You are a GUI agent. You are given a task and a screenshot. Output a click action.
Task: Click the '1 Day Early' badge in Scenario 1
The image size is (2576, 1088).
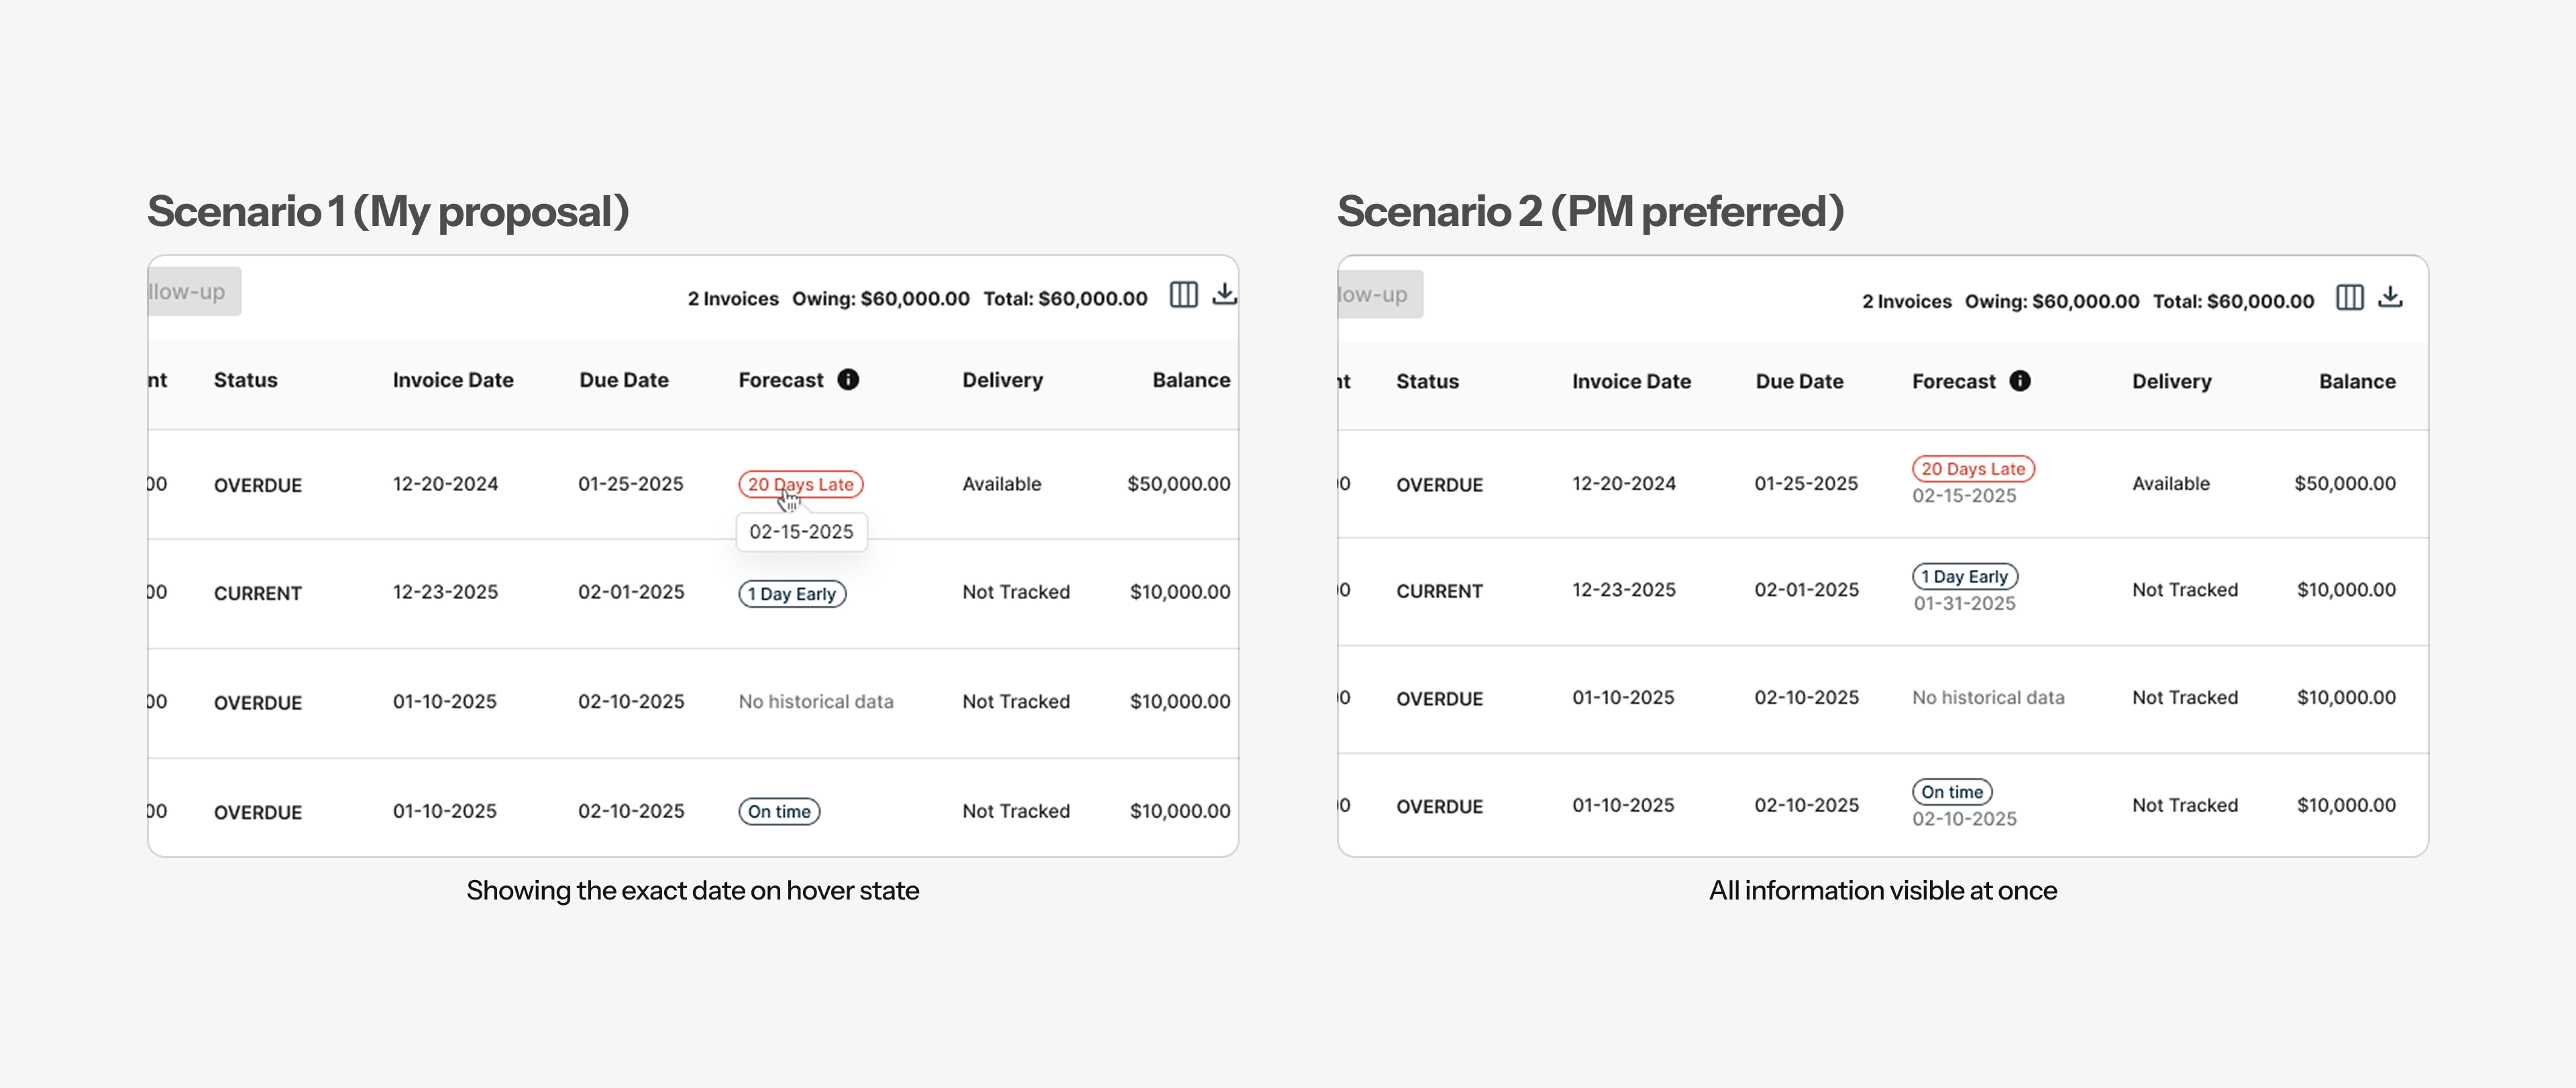(x=792, y=594)
